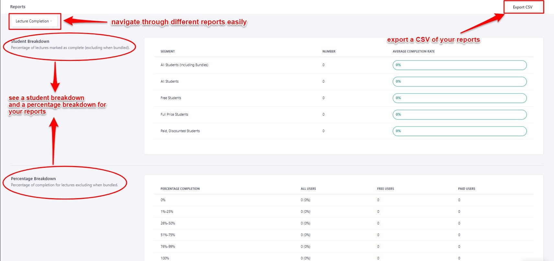Click the Free Students completion progress bar

coord(459,98)
